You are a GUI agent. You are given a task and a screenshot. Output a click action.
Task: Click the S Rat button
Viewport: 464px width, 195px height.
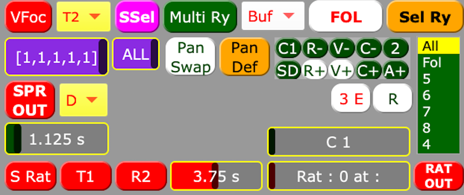pos(30,176)
